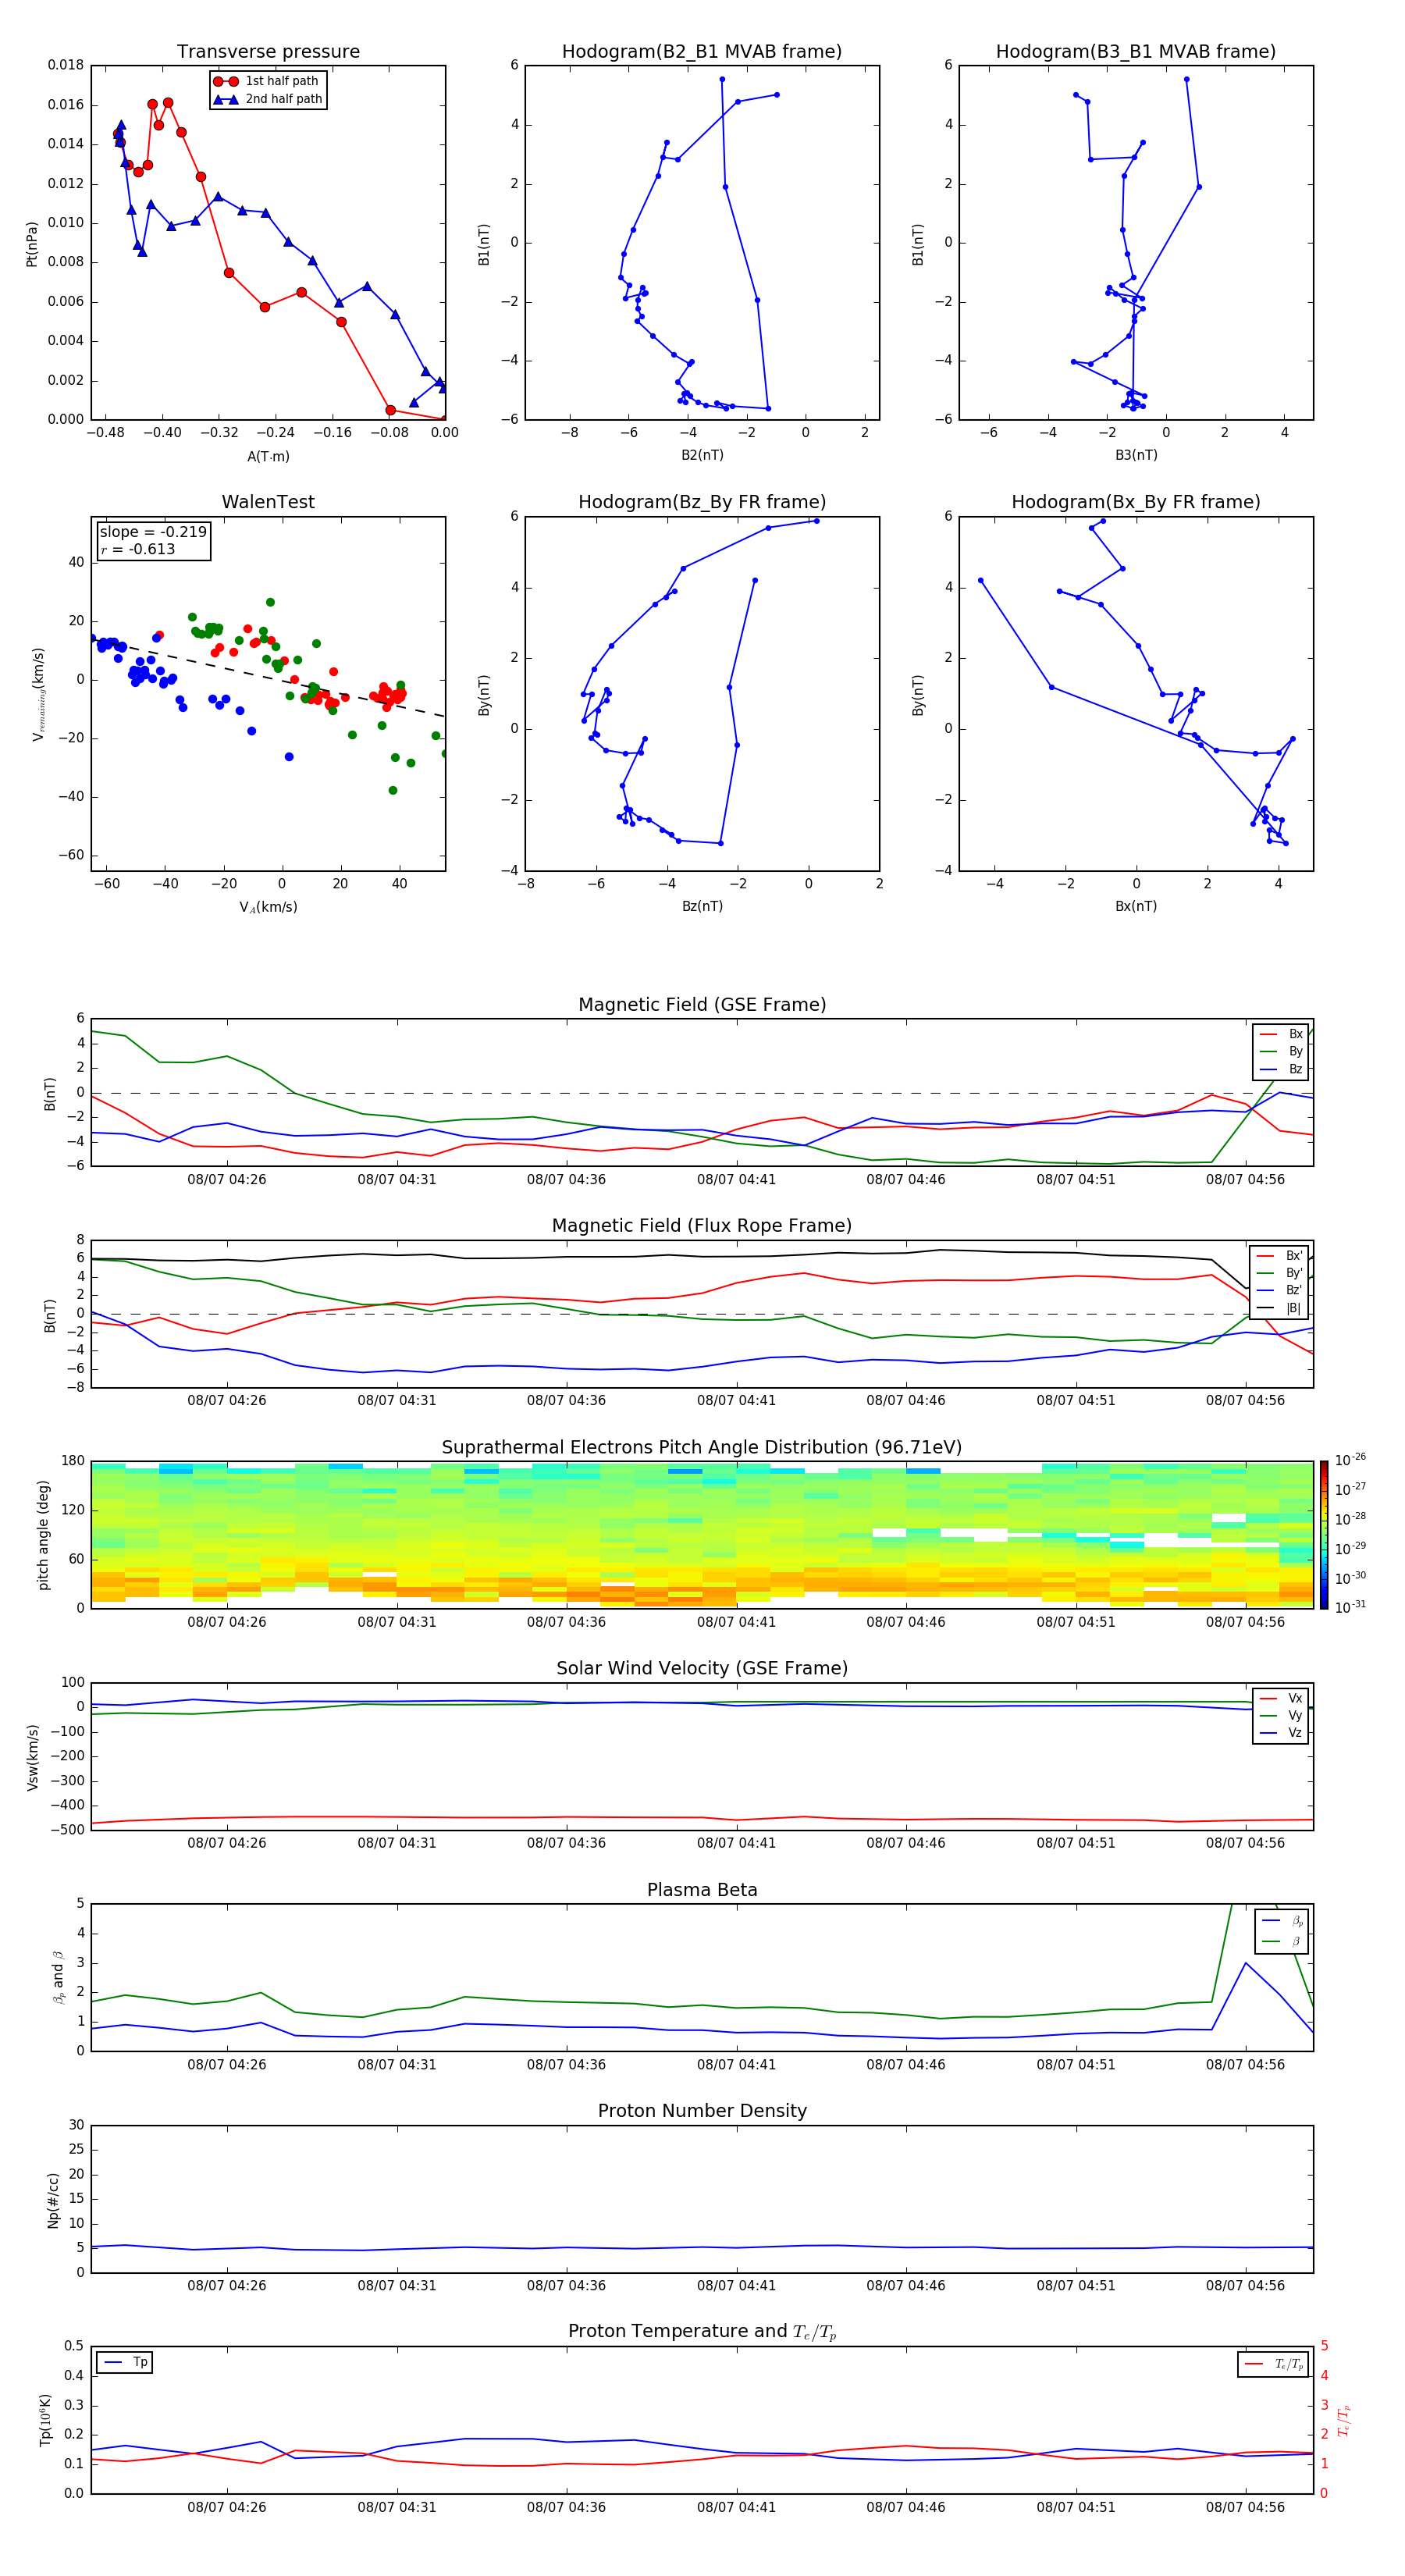
Task: Click the pitch angle spectrogram colorbar
Action: click(1324, 1535)
